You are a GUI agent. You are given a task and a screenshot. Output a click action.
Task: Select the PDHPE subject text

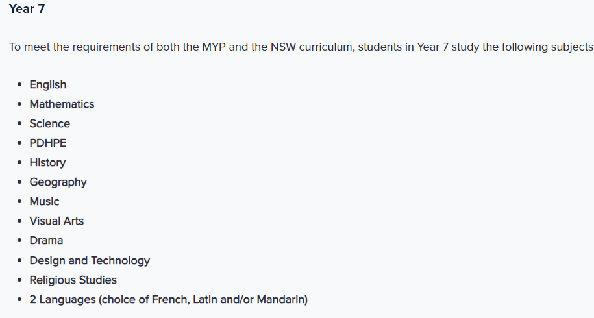[48, 143]
